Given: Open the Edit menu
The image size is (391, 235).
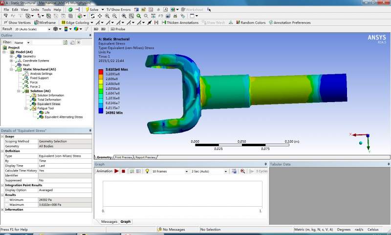Looking at the screenshot, I should pyautogui.click(x=15, y=9).
